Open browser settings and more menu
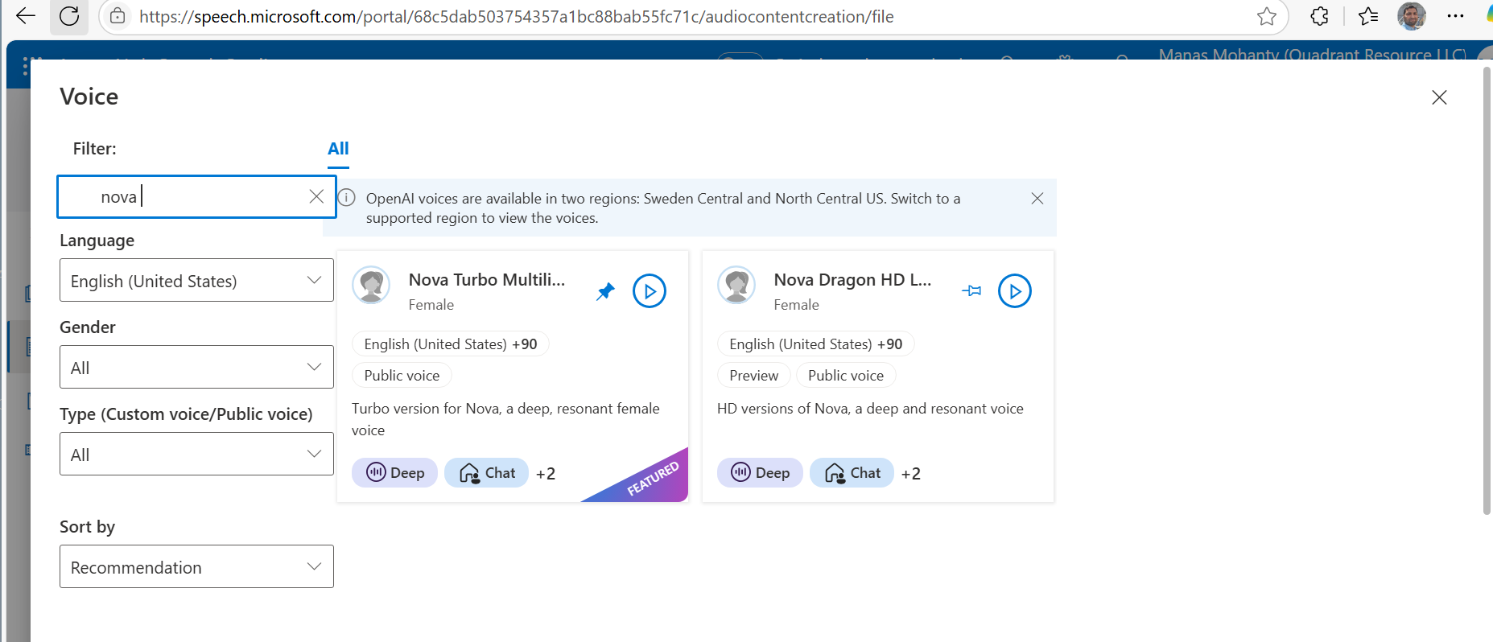Image resolution: width=1493 pixels, height=642 pixels. (x=1455, y=16)
